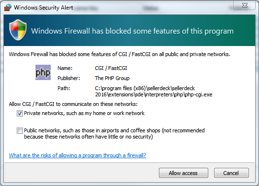Click the Publisher field label
259x186 pixels.
pos(69,78)
